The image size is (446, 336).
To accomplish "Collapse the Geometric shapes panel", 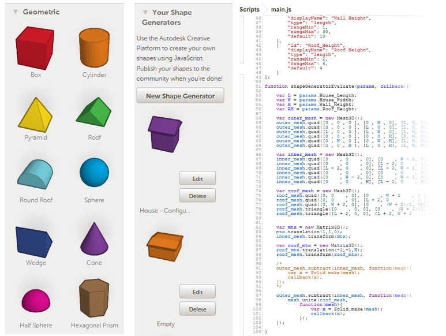I will 16,12.
